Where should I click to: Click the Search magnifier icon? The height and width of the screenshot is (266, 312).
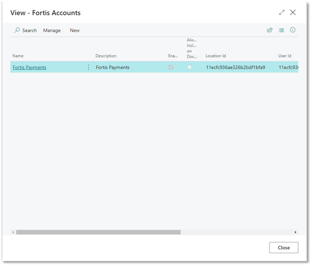coord(17,30)
